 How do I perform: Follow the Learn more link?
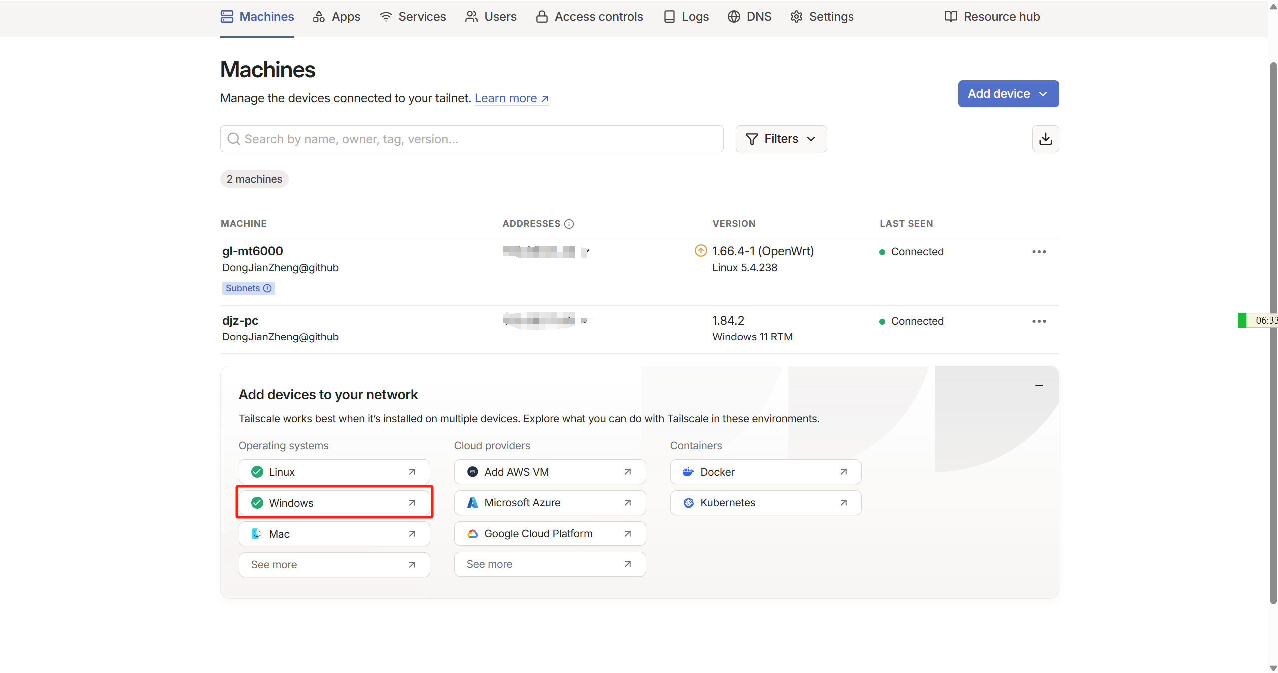point(512,98)
